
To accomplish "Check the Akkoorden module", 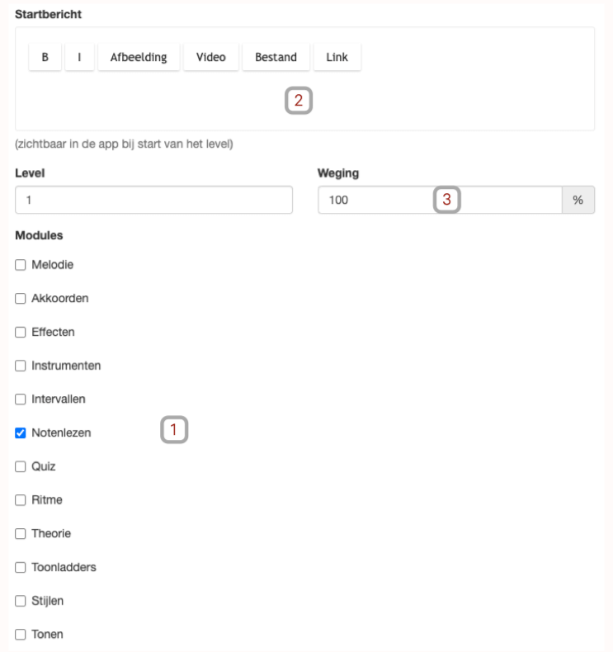I will (21, 299).
